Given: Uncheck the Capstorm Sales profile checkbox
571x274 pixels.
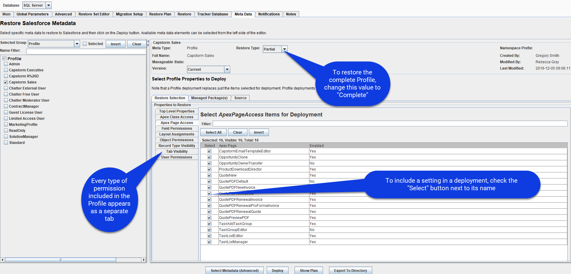Looking at the screenshot, I should click(6, 82).
